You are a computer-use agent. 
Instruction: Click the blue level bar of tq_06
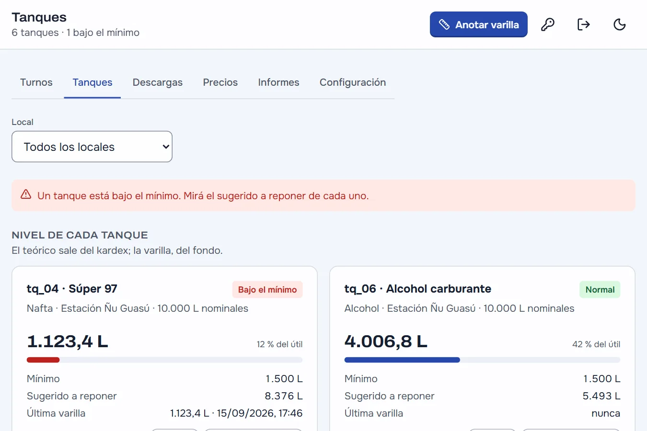[x=402, y=360]
